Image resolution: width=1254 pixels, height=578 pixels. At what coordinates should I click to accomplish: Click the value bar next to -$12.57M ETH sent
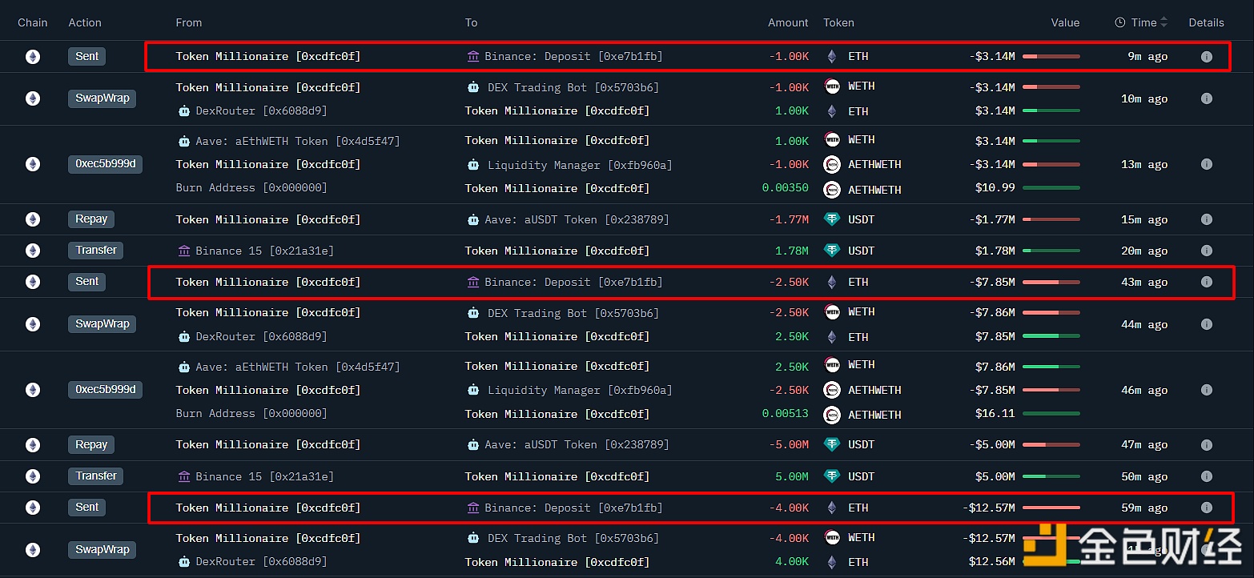[x=1051, y=508]
